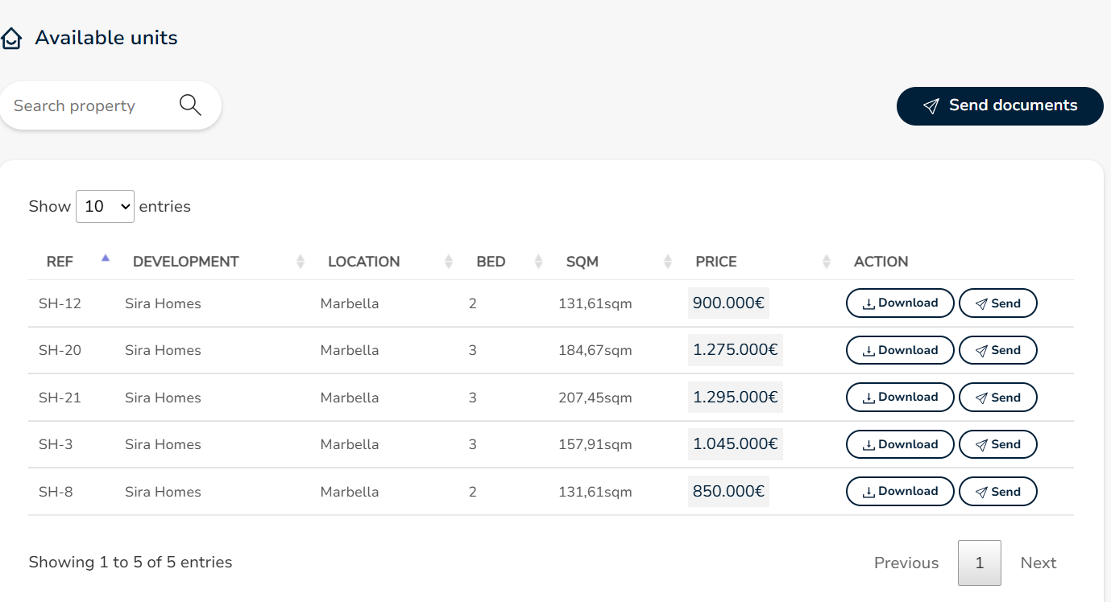This screenshot has width=1111, height=602.
Task: Go to Next page of results
Action: pos(1038,563)
